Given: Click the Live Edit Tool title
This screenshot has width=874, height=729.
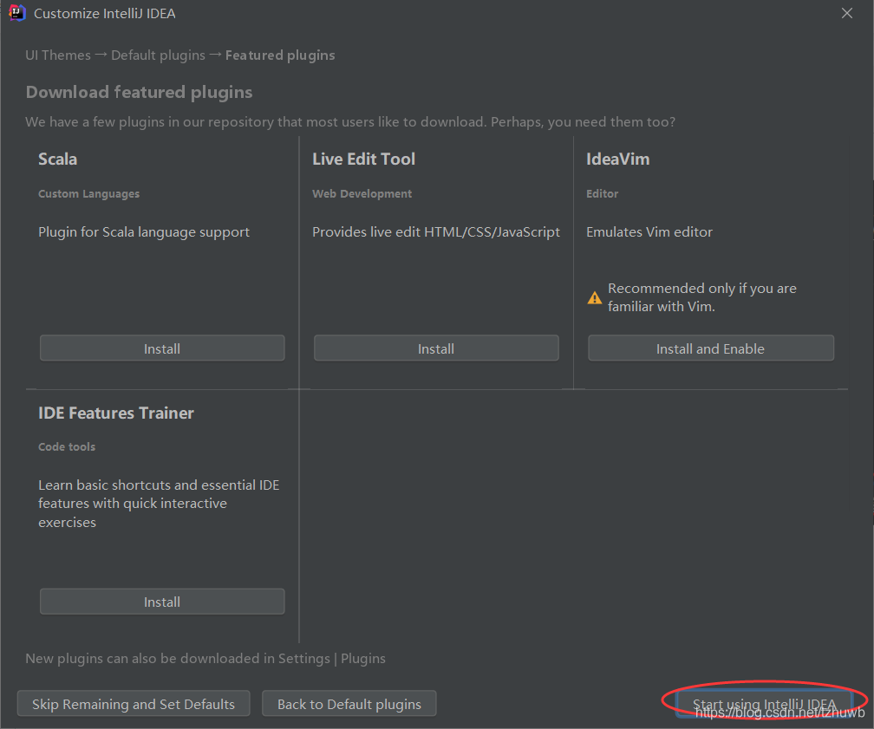Looking at the screenshot, I should point(363,159).
